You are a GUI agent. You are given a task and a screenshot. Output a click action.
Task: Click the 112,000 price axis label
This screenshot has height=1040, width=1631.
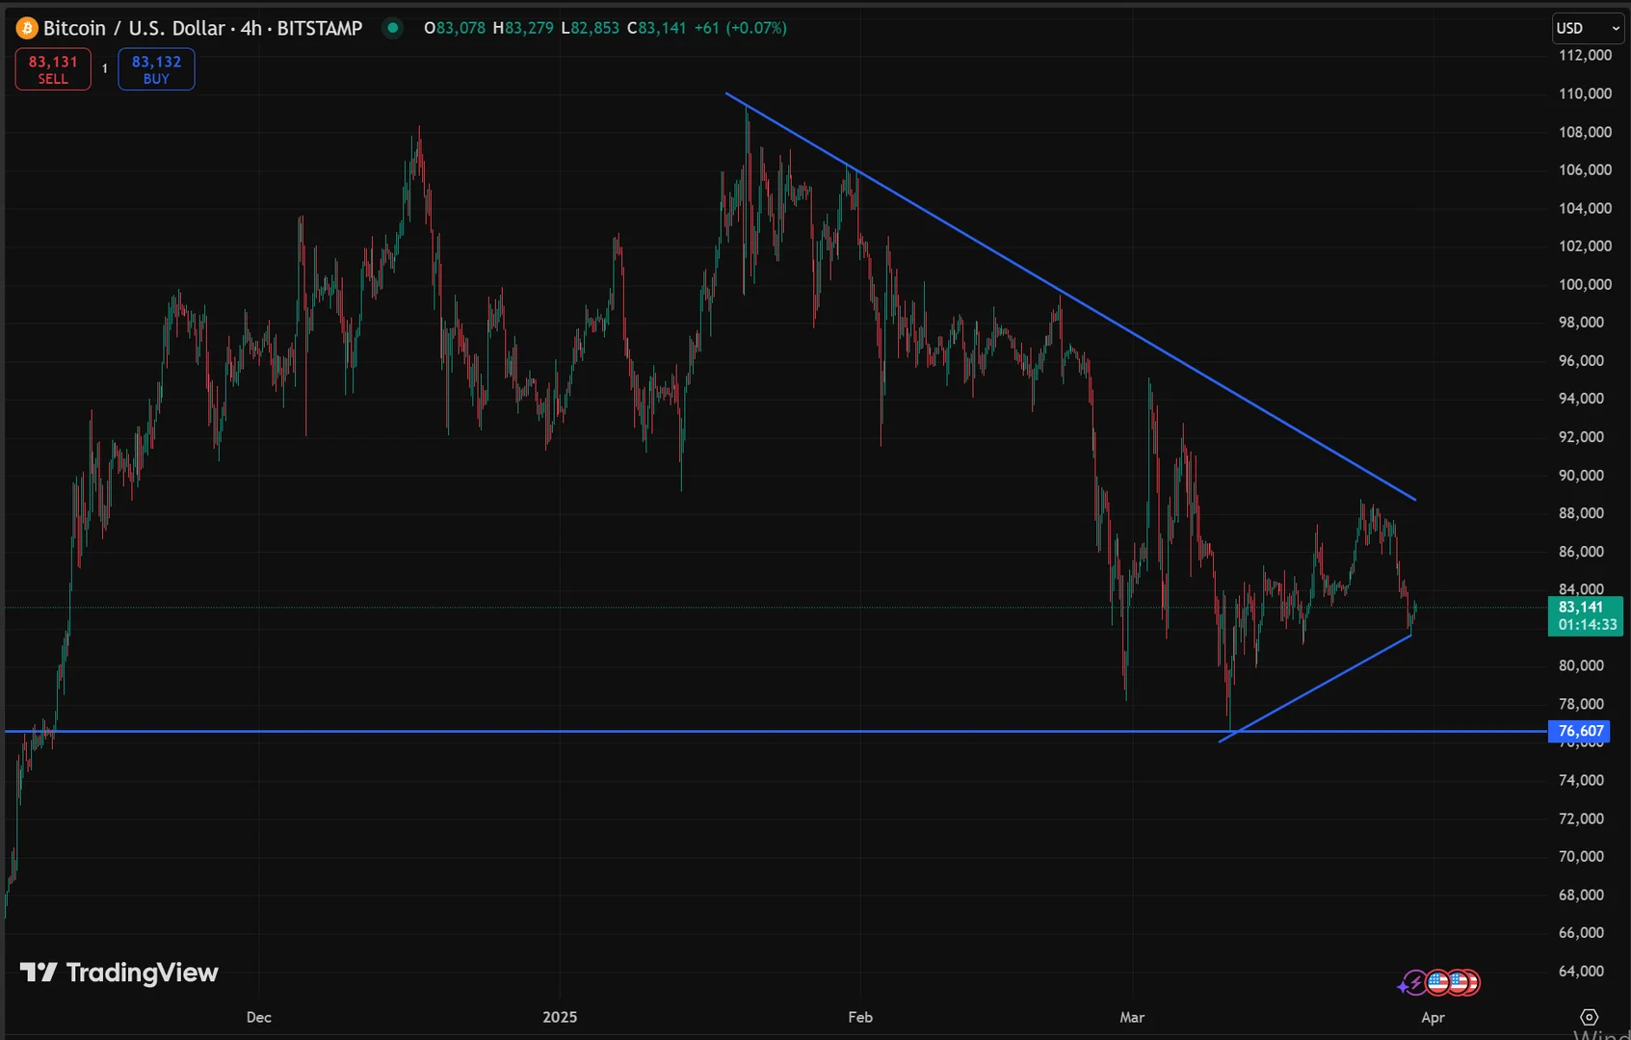[x=1585, y=55]
